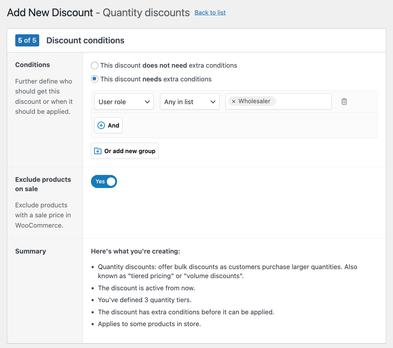Viewport: 393px width, 348px height.
Task: Go back to list of discounts
Action: click(x=210, y=12)
